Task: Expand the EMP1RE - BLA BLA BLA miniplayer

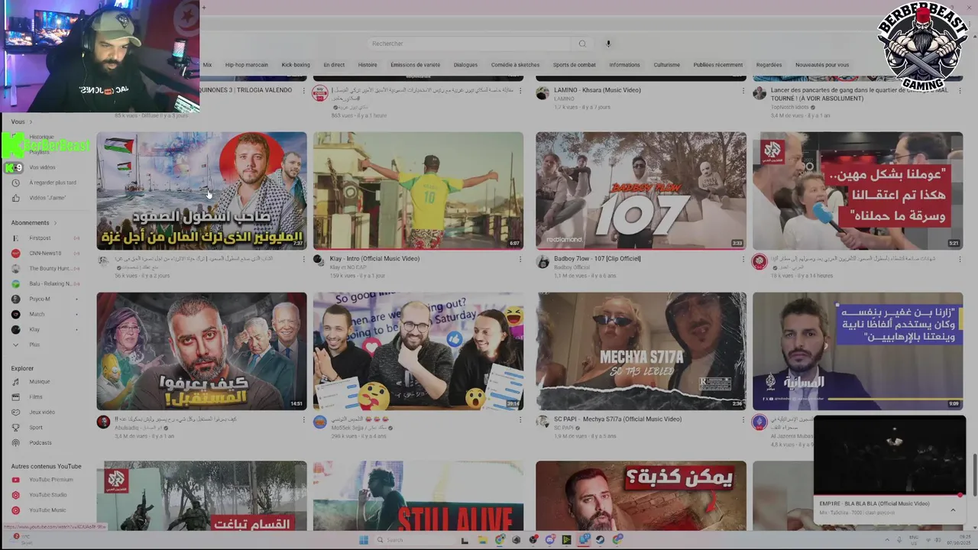Action: click(x=953, y=510)
